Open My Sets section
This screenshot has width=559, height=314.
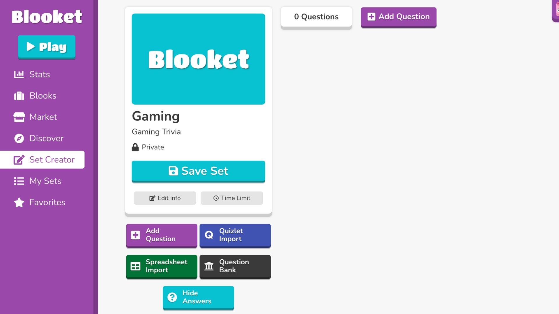tap(45, 181)
